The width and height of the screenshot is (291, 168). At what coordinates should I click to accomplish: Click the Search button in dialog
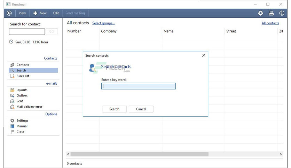pyautogui.click(x=114, y=109)
